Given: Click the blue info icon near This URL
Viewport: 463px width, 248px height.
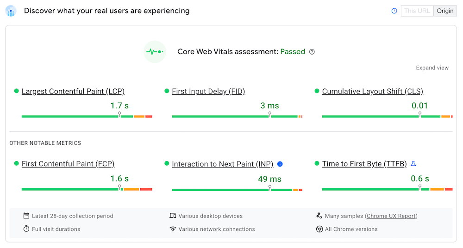Looking at the screenshot, I should click(394, 11).
